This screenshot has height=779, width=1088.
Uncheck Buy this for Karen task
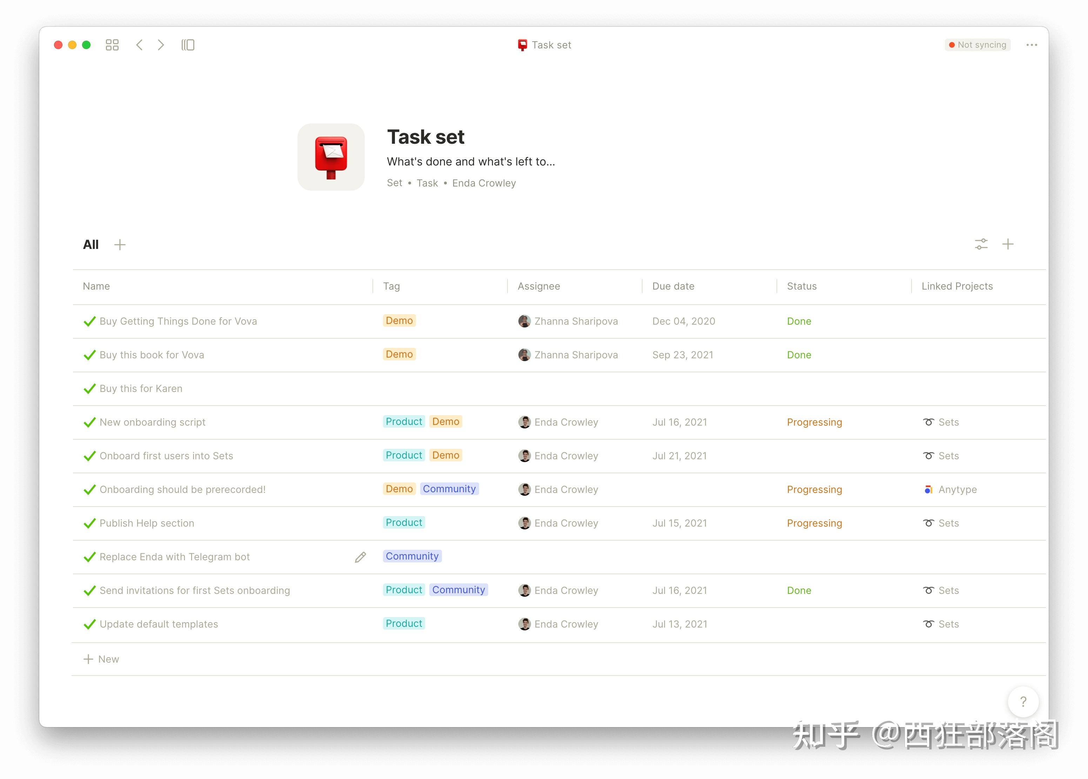pyautogui.click(x=89, y=389)
